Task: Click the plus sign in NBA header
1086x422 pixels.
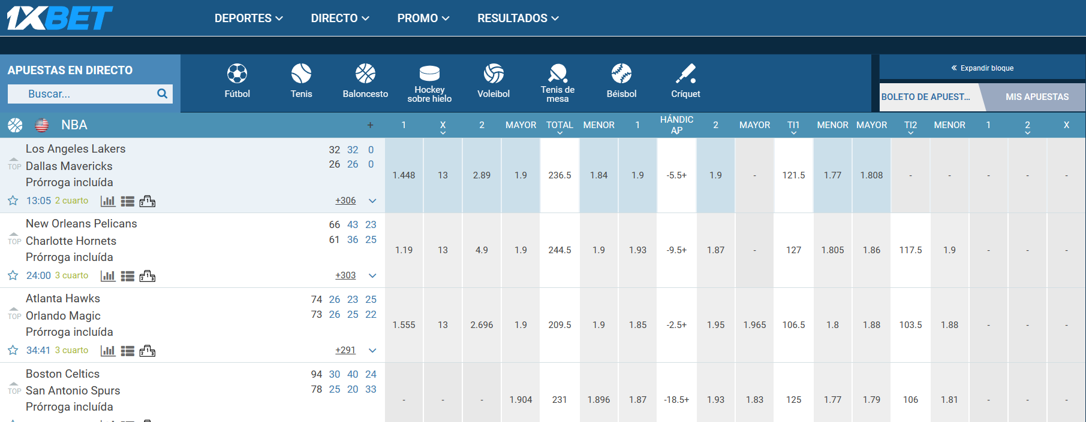Action: 370,125
